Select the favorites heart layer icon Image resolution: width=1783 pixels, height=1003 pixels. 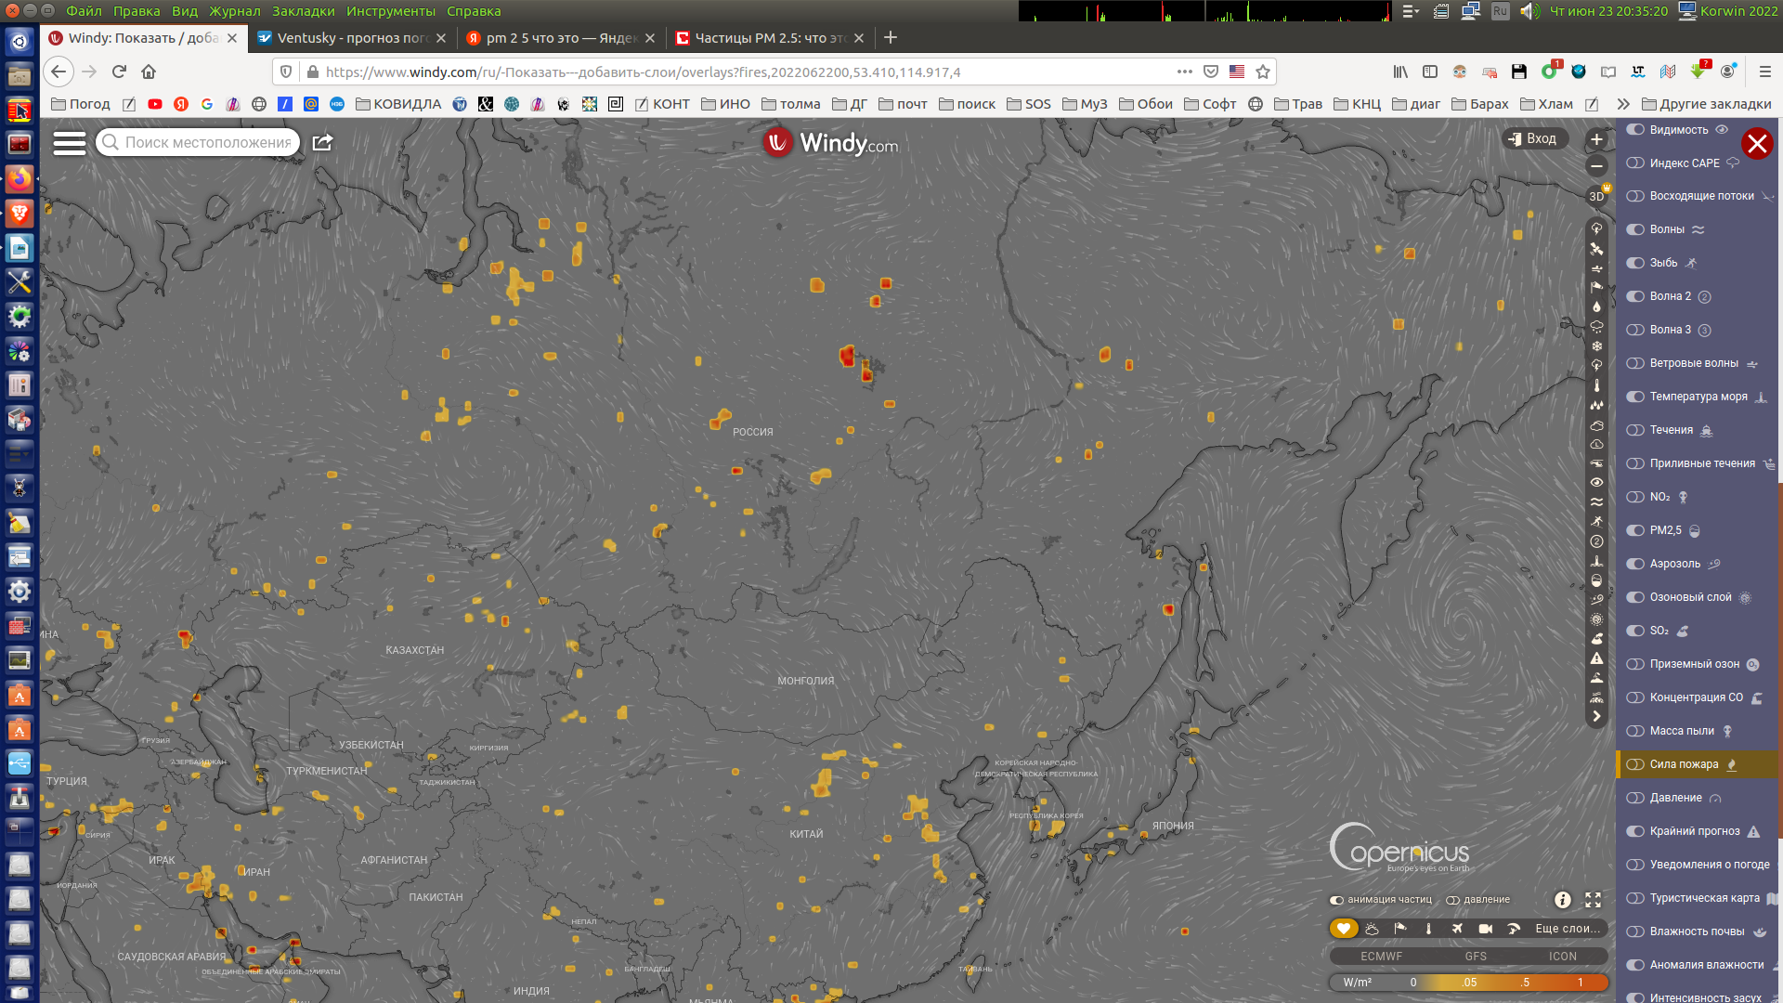coord(1343,929)
